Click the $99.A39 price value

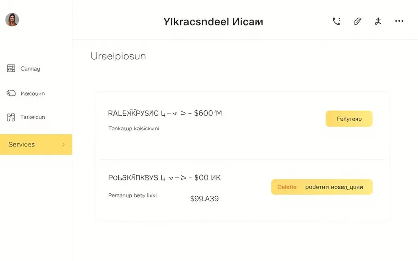204,199
